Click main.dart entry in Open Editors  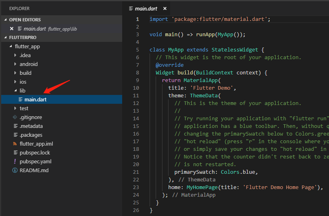click(x=62, y=29)
